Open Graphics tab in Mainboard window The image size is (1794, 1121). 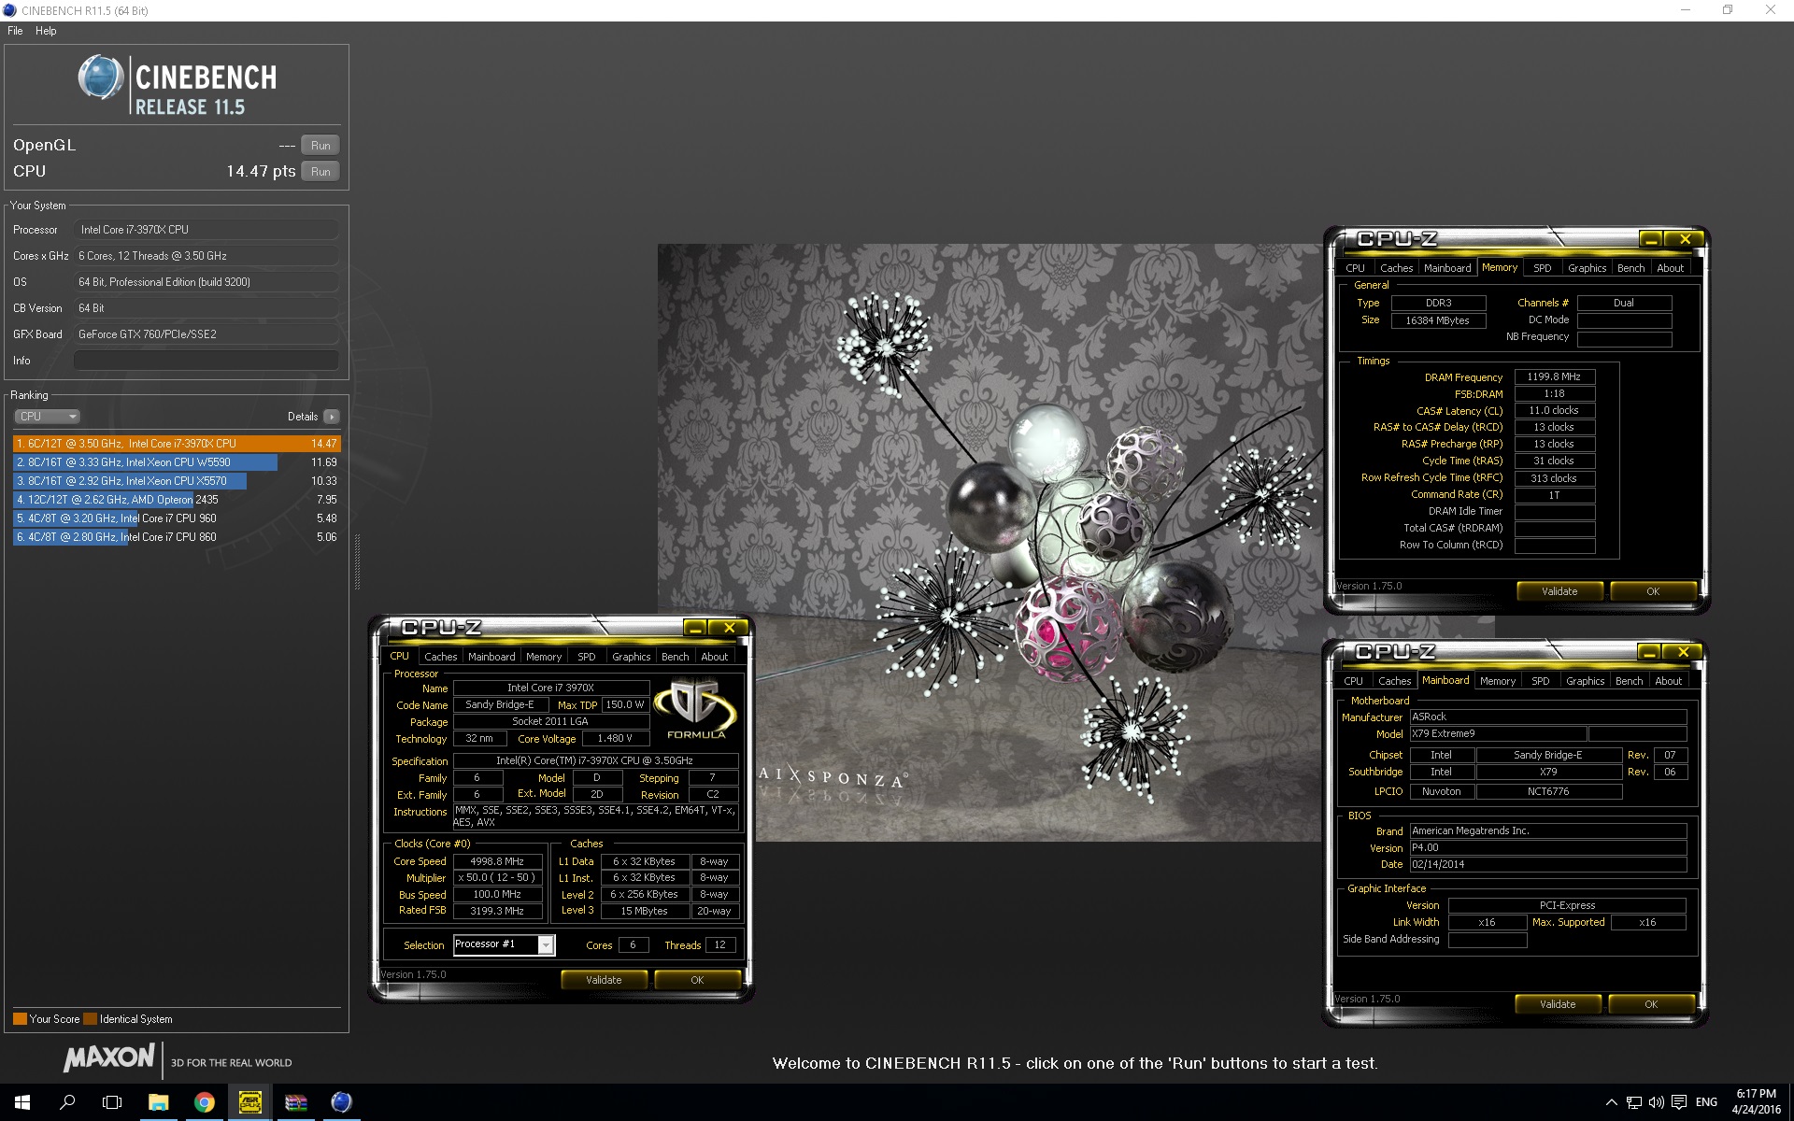pos(1586,681)
